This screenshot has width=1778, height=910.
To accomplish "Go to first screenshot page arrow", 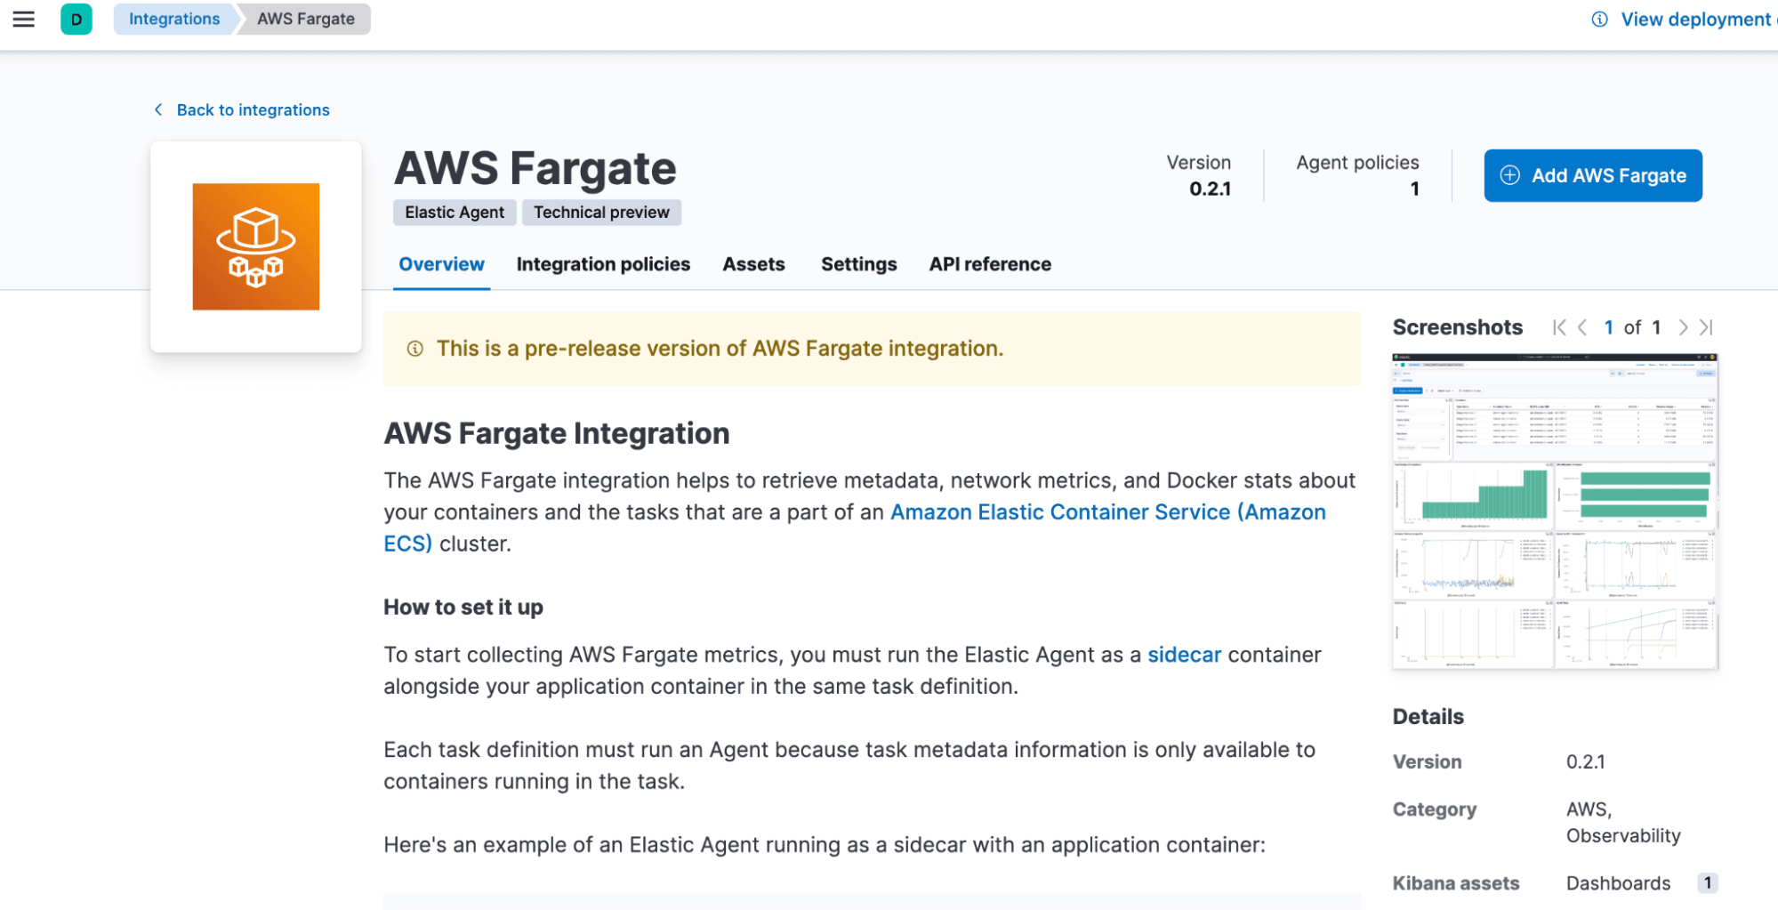I will tap(1559, 327).
